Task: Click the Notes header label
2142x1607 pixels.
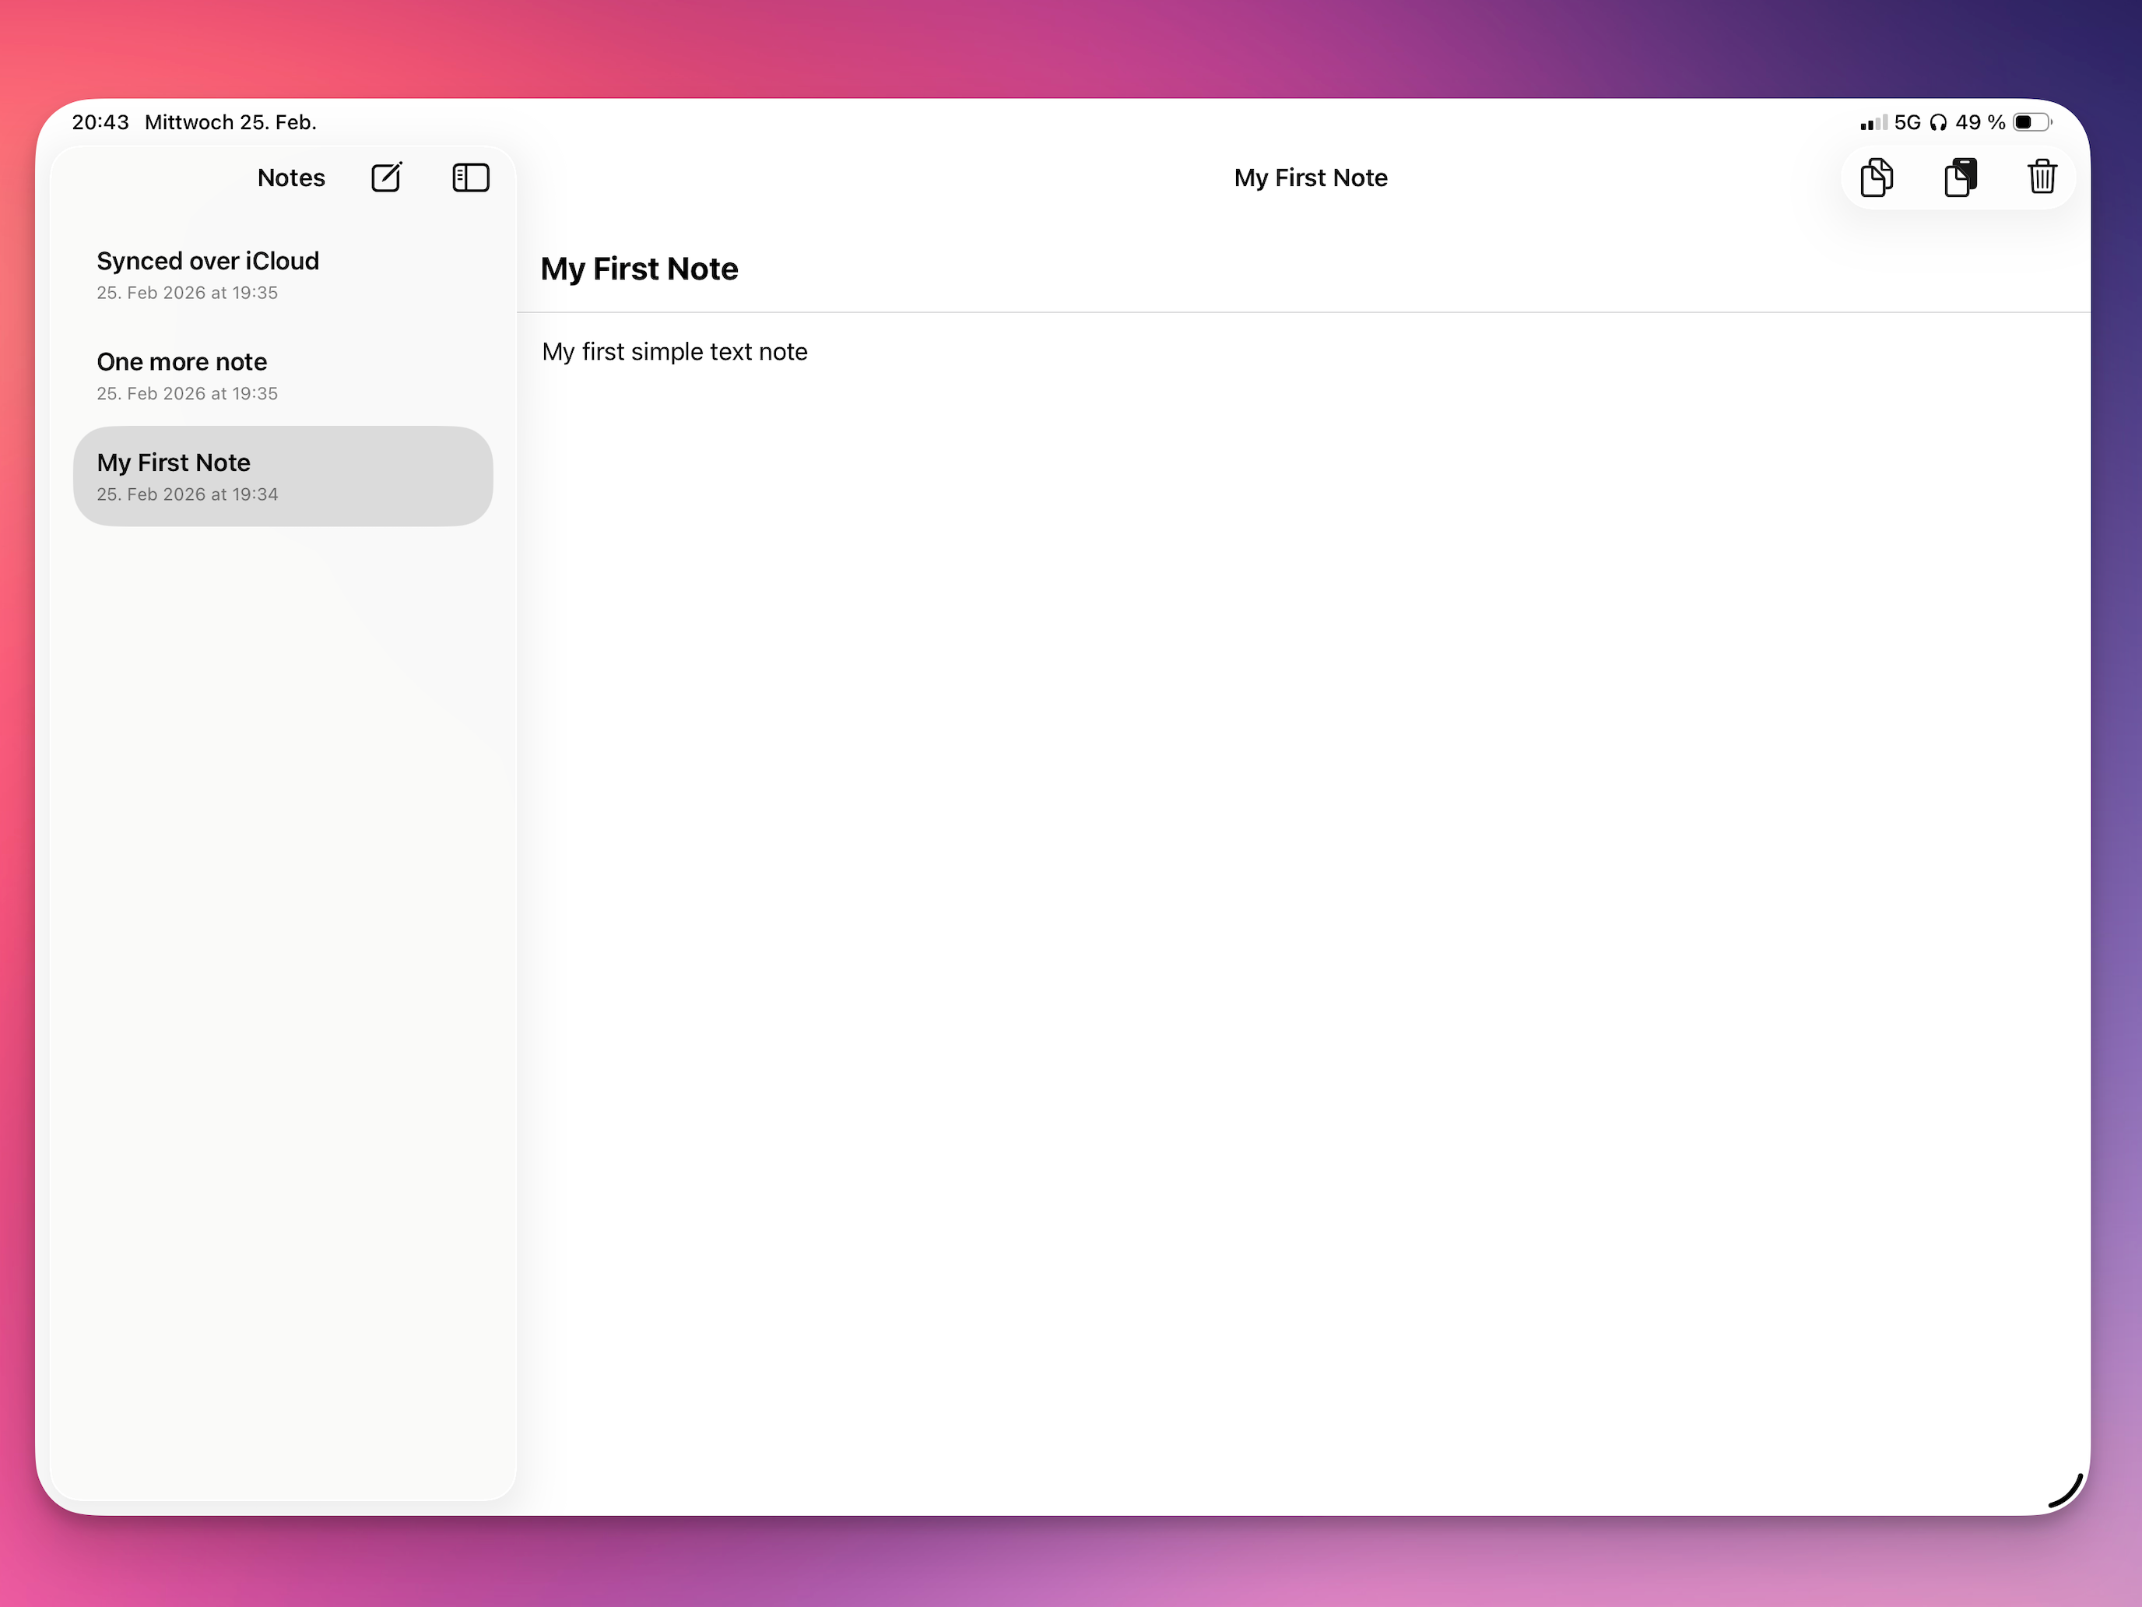Action: click(x=290, y=178)
